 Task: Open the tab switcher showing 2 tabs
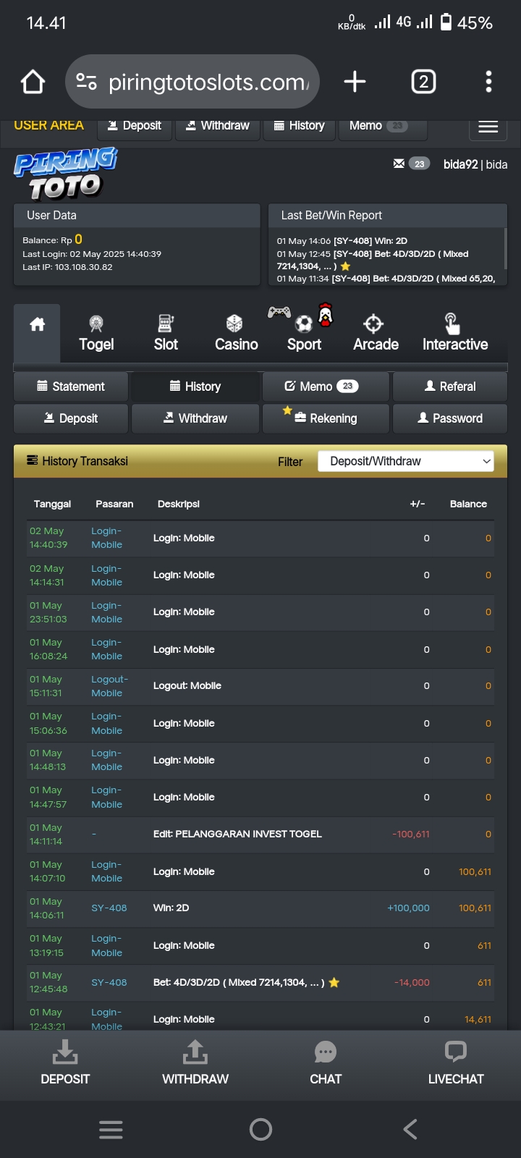coord(423,82)
